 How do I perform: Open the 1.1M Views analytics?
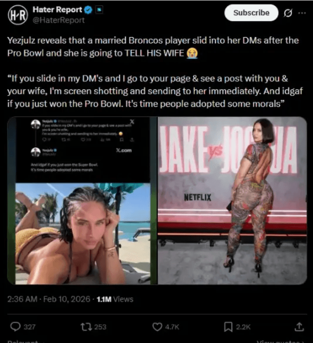point(115,299)
